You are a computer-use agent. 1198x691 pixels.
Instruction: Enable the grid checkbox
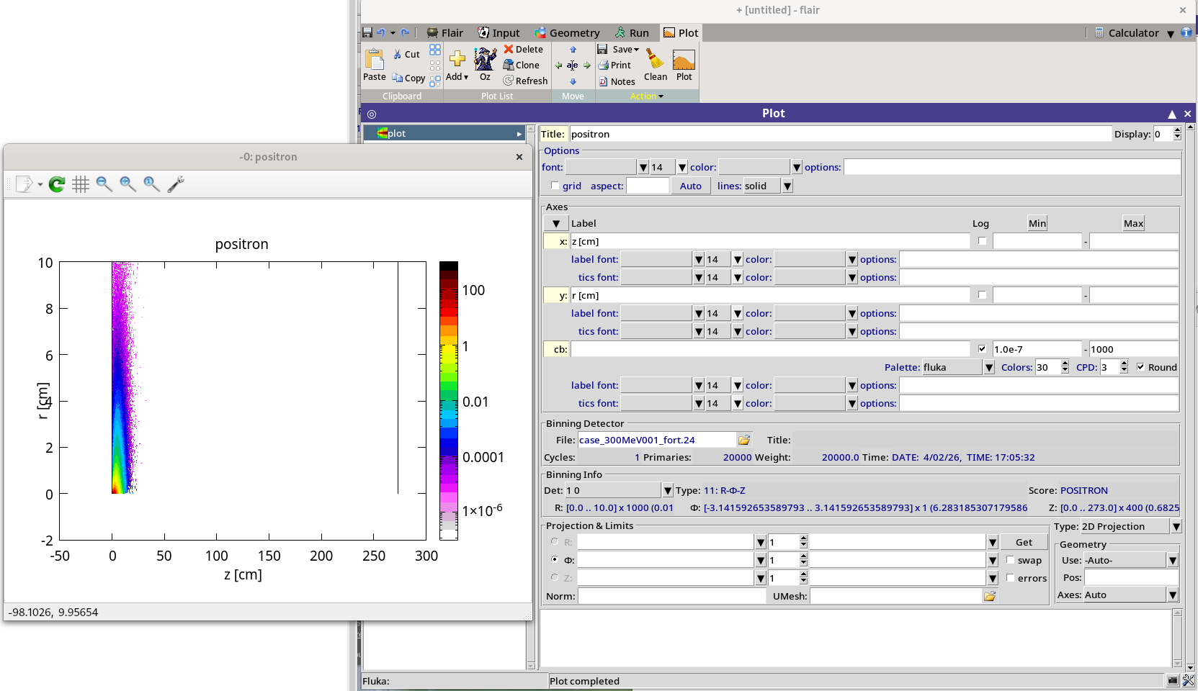point(555,186)
